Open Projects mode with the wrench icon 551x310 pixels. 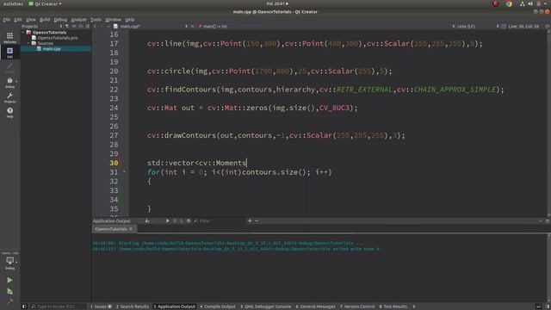[9, 97]
